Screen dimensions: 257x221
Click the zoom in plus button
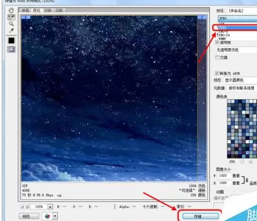[x=27, y=206]
